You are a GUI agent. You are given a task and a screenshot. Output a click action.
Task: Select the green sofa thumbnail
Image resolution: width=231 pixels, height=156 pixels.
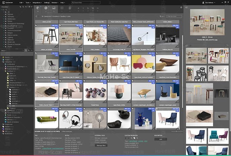coord(46,119)
